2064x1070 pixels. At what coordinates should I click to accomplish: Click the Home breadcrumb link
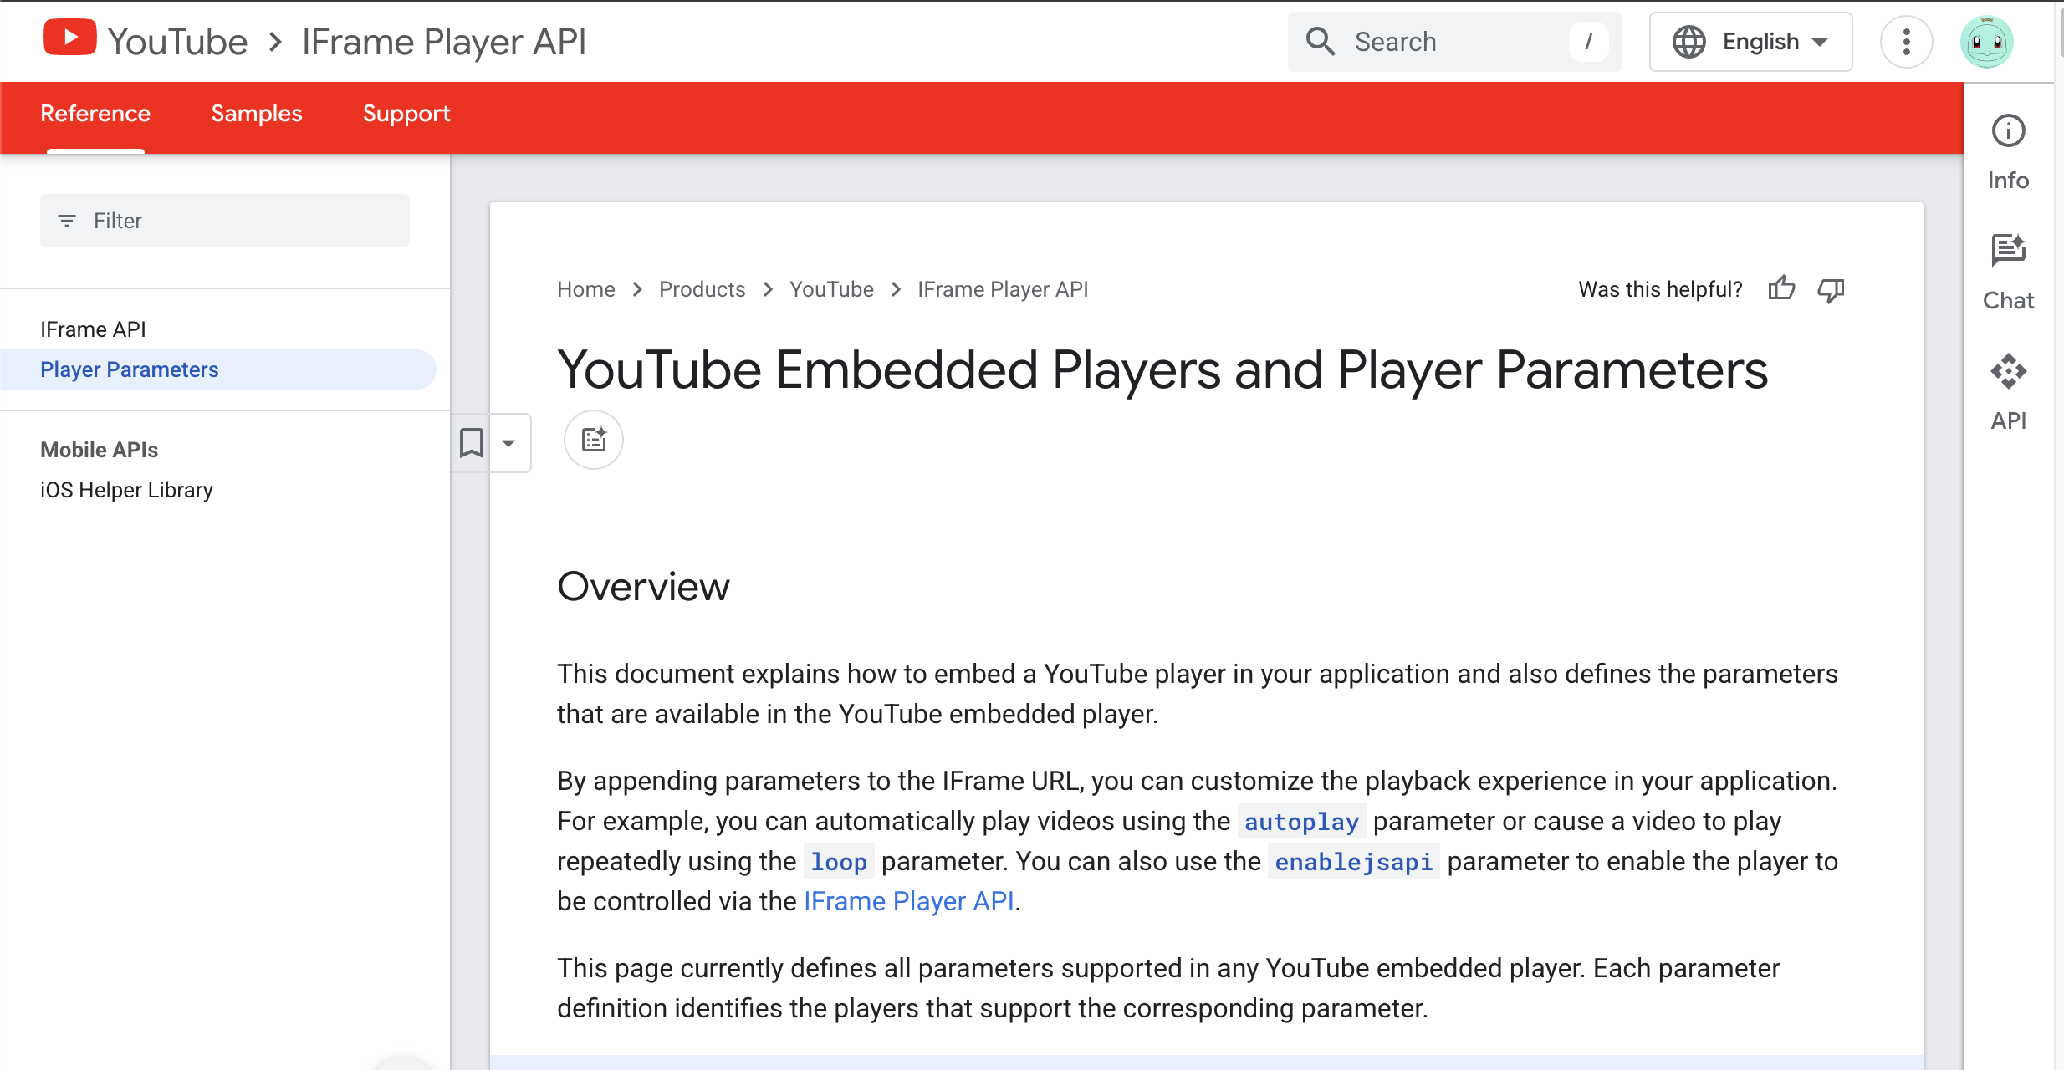point(586,289)
